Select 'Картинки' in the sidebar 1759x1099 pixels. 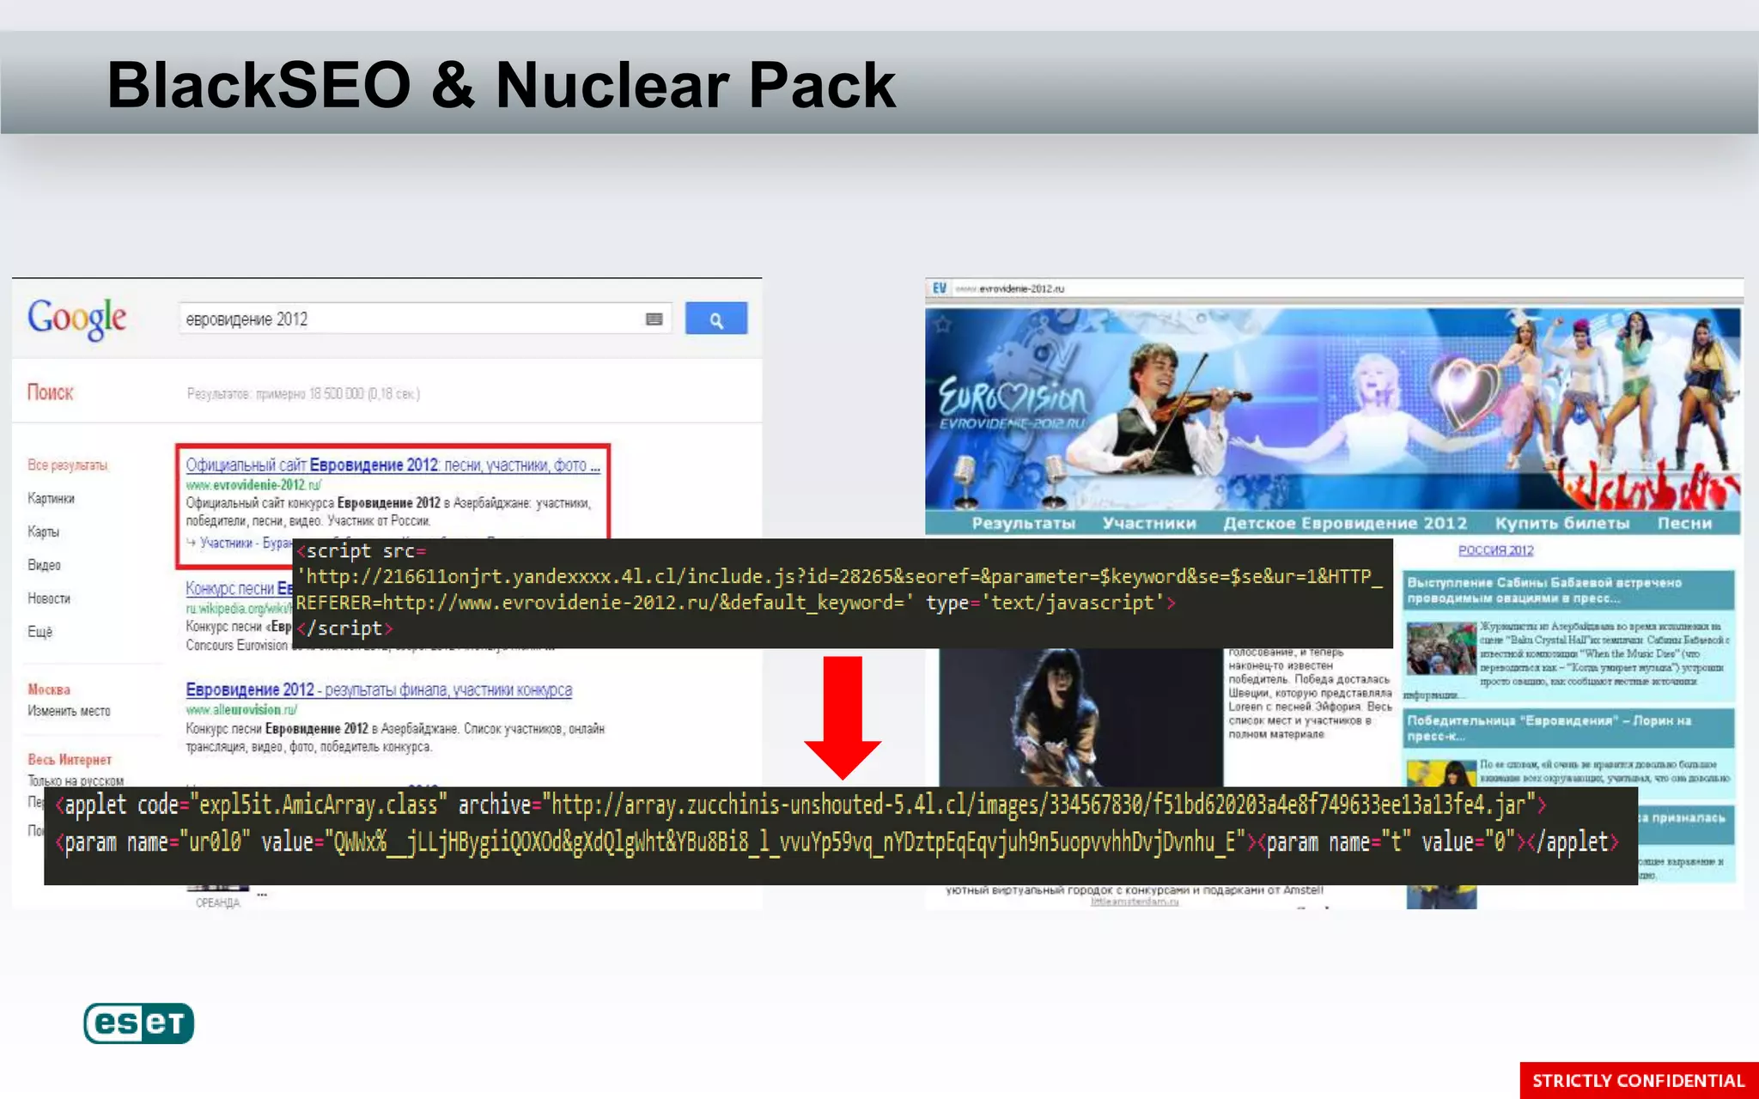[51, 499]
